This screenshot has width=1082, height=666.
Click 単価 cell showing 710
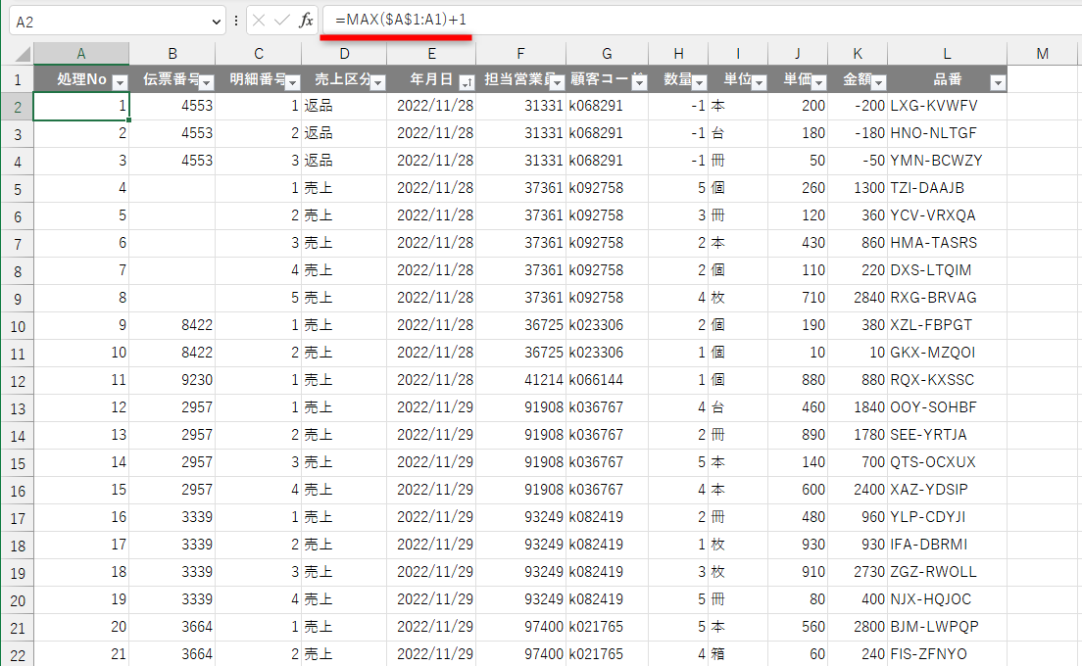coord(798,298)
